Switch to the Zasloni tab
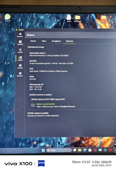This screenshot has width=116, height=172. [x=33, y=41]
